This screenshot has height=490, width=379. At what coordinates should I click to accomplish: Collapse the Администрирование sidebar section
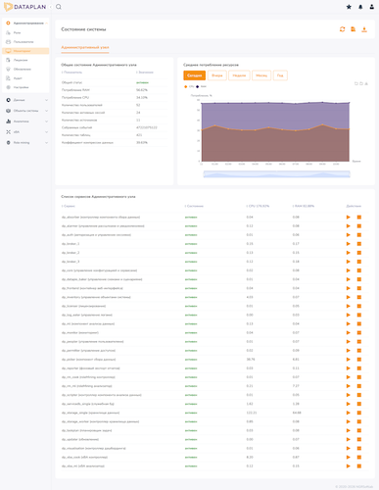(46, 24)
